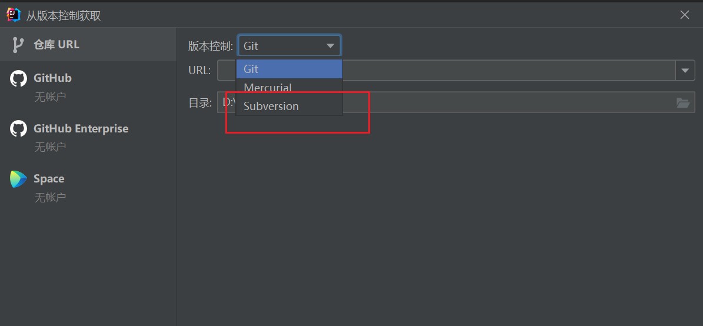Close the 从版本控制获取 dialog
The width and height of the screenshot is (703, 326).
[x=685, y=15]
